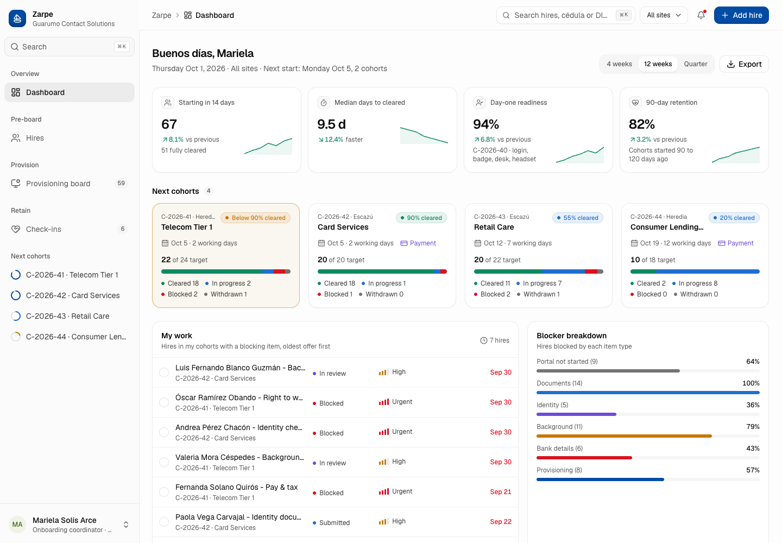This screenshot has width=782, height=543.
Task: Click the Day-one readiness icon
Action: coord(480,103)
